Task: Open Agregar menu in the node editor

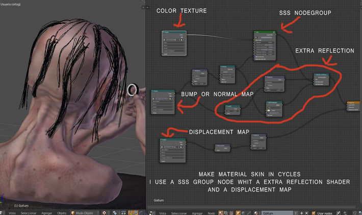Action: (197, 213)
